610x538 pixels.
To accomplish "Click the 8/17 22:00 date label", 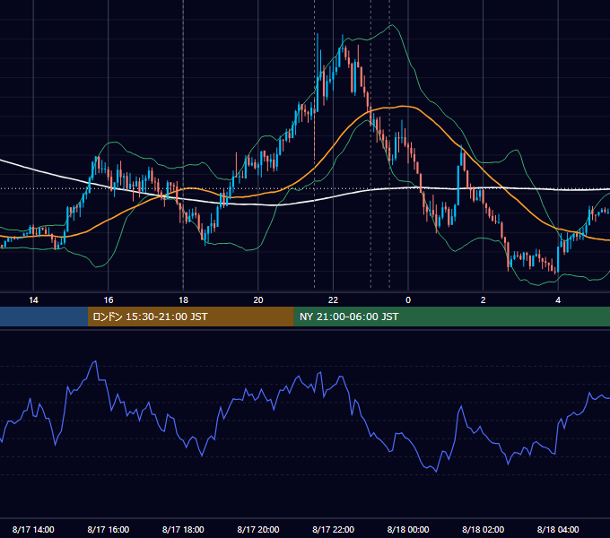I will pyautogui.click(x=334, y=529).
